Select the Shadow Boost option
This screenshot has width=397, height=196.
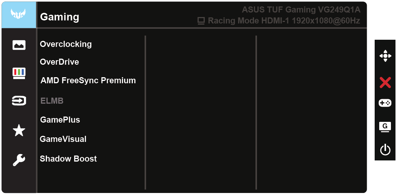point(69,159)
